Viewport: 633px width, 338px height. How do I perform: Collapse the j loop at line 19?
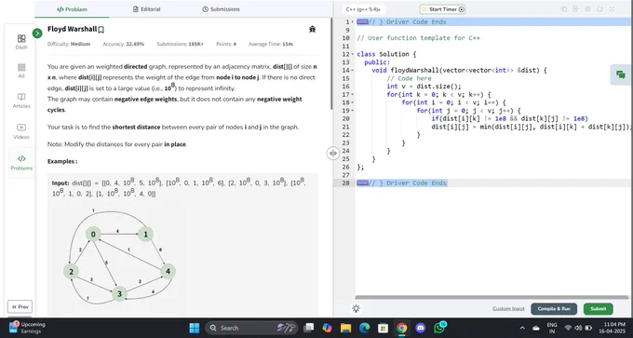(353, 111)
